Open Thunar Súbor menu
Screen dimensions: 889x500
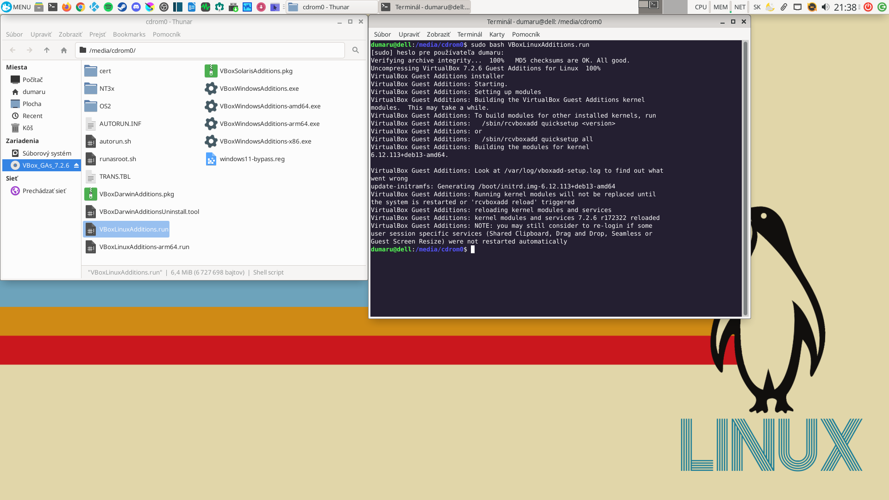coord(14,34)
